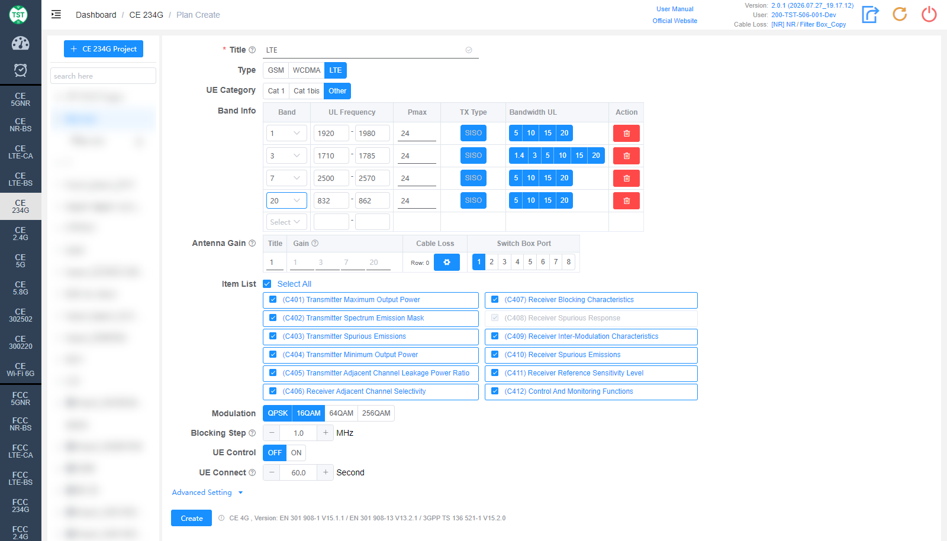
Task: Toggle the Select All checkbox
Action: click(267, 284)
